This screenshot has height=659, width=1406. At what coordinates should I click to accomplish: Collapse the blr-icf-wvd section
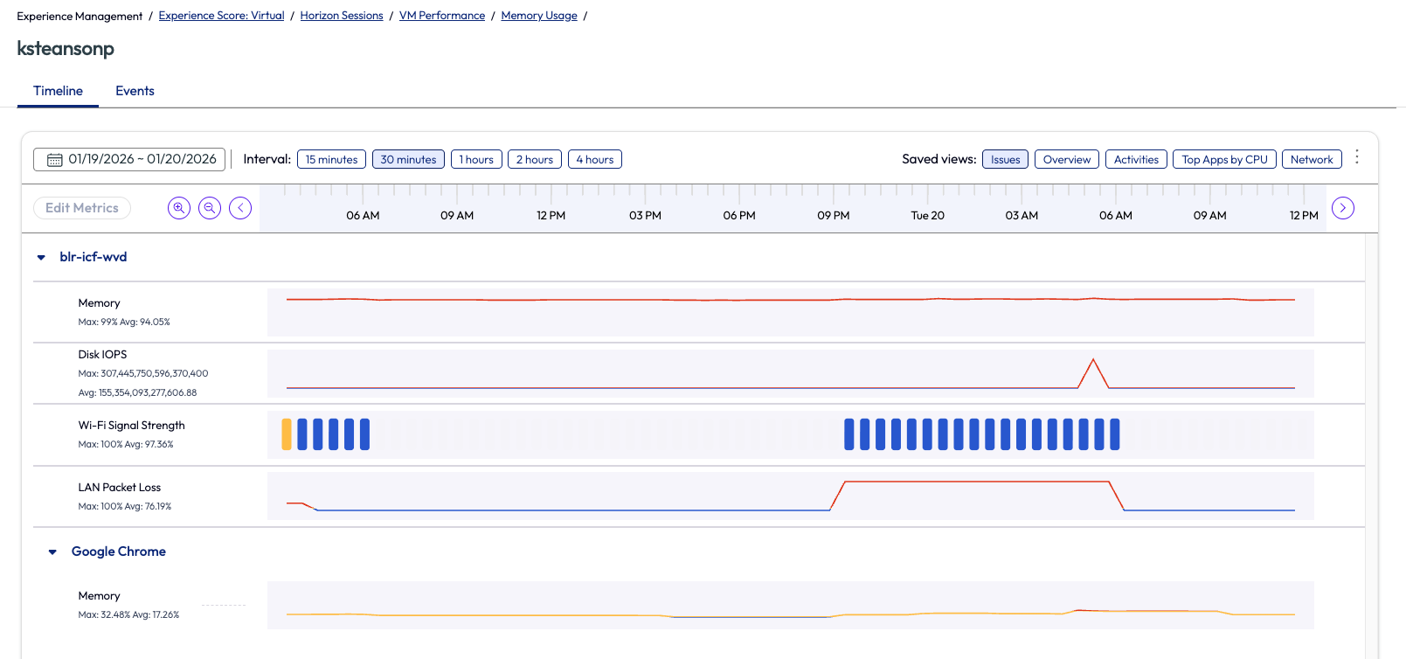pos(41,258)
